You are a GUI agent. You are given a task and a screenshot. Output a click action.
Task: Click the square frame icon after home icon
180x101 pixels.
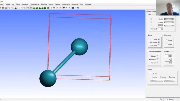click(x=54, y=8)
